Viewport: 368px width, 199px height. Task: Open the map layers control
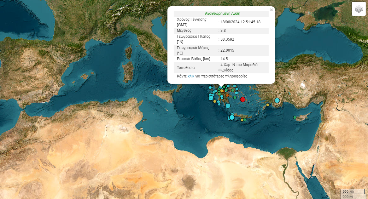pyautogui.click(x=359, y=9)
